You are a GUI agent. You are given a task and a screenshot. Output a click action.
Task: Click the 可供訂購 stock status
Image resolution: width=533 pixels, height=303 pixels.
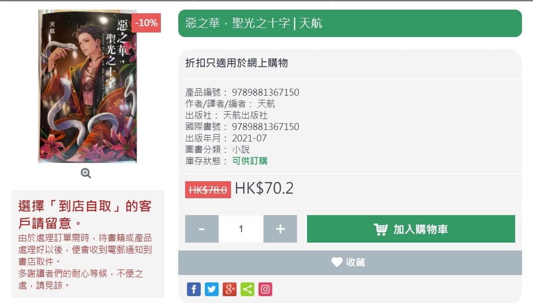tap(250, 161)
